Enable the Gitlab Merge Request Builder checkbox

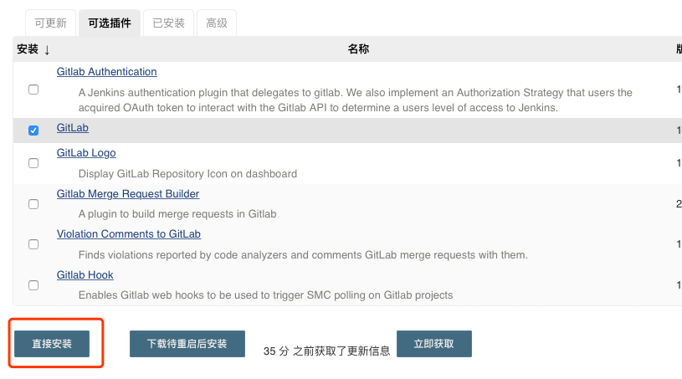pyautogui.click(x=33, y=204)
